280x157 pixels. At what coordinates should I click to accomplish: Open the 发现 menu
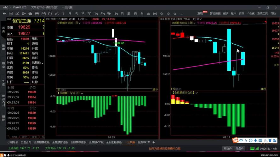200,14
